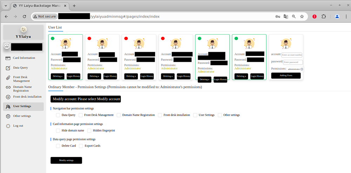Reload the page with browser refresh icon
351x173 pixels.
click(x=24, y=16)
